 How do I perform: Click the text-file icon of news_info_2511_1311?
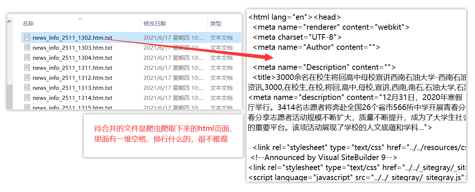point(27,67)
